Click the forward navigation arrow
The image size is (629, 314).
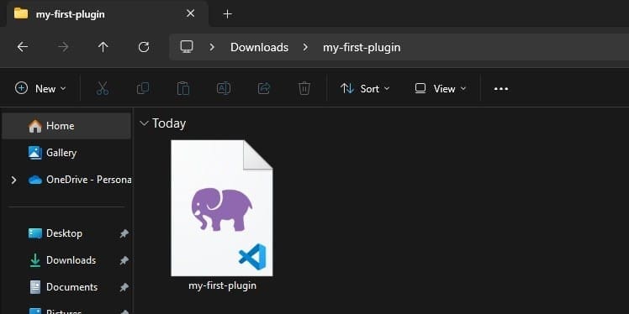coord(63,47)
